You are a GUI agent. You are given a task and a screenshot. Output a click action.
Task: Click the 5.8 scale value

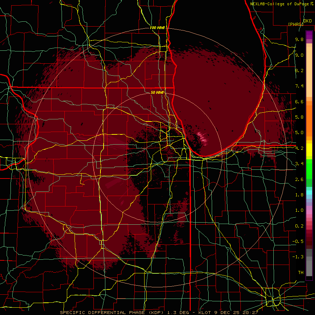pyautogui.click(x=299, y=117)
